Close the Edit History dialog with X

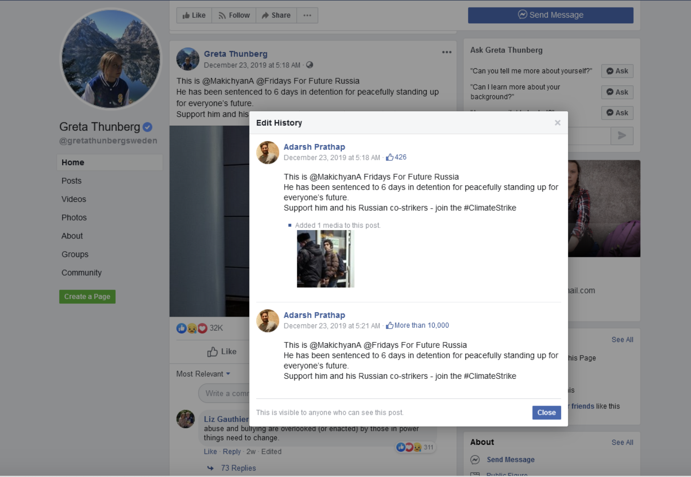557,123
